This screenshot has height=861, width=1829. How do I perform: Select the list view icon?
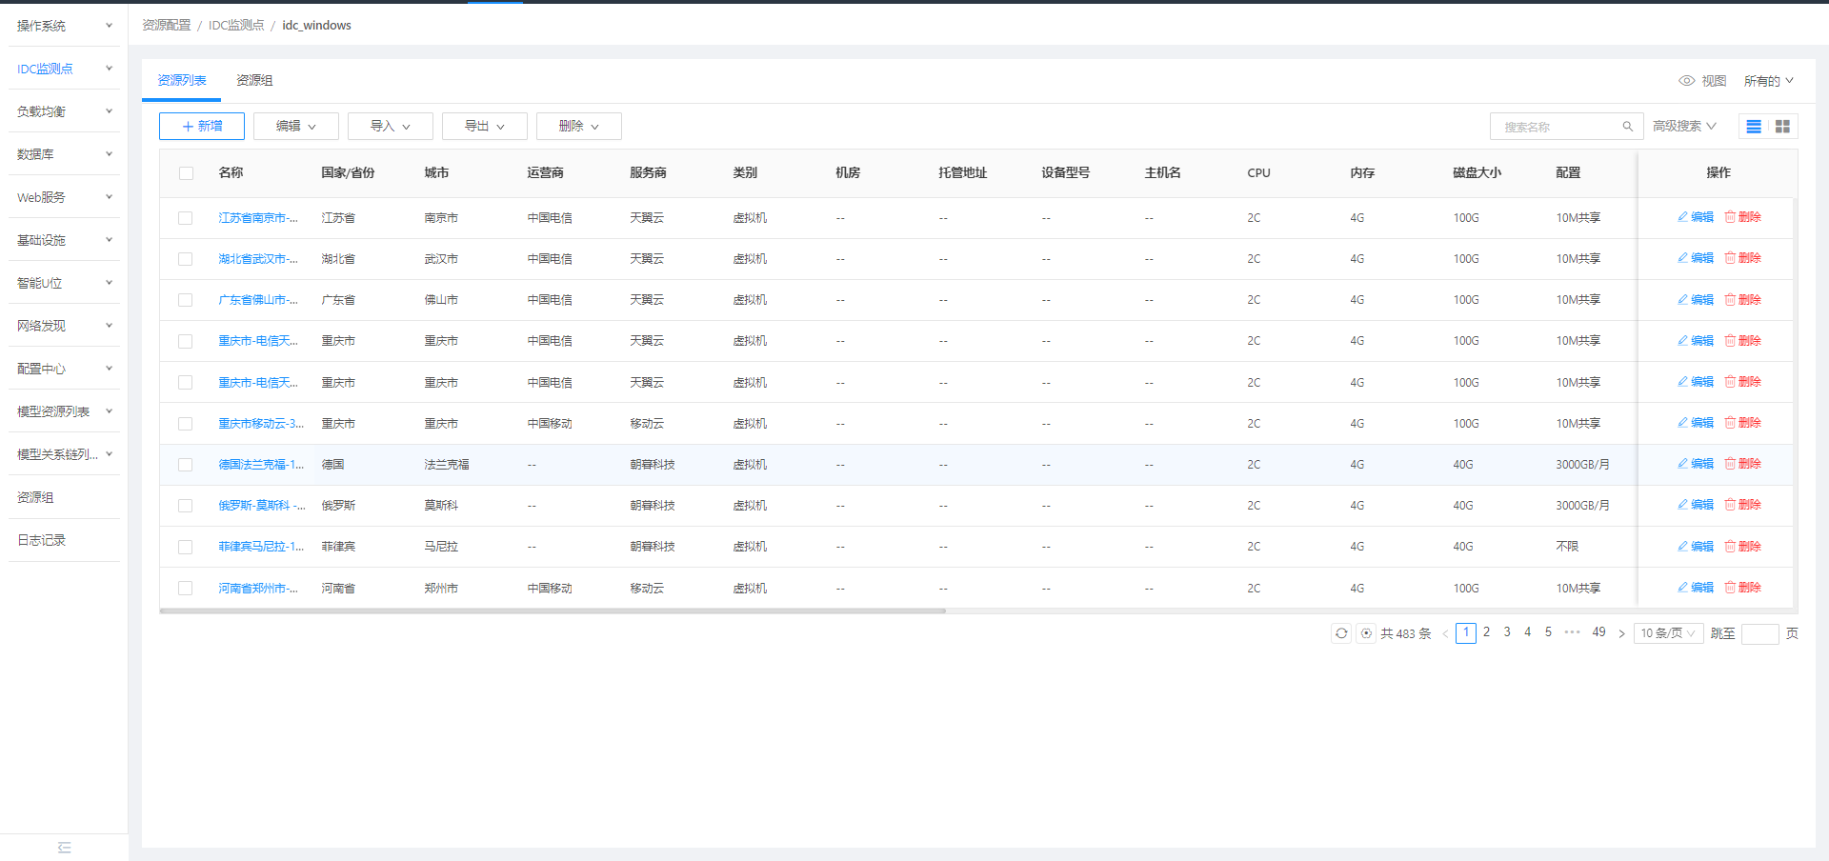(1754, 126)
